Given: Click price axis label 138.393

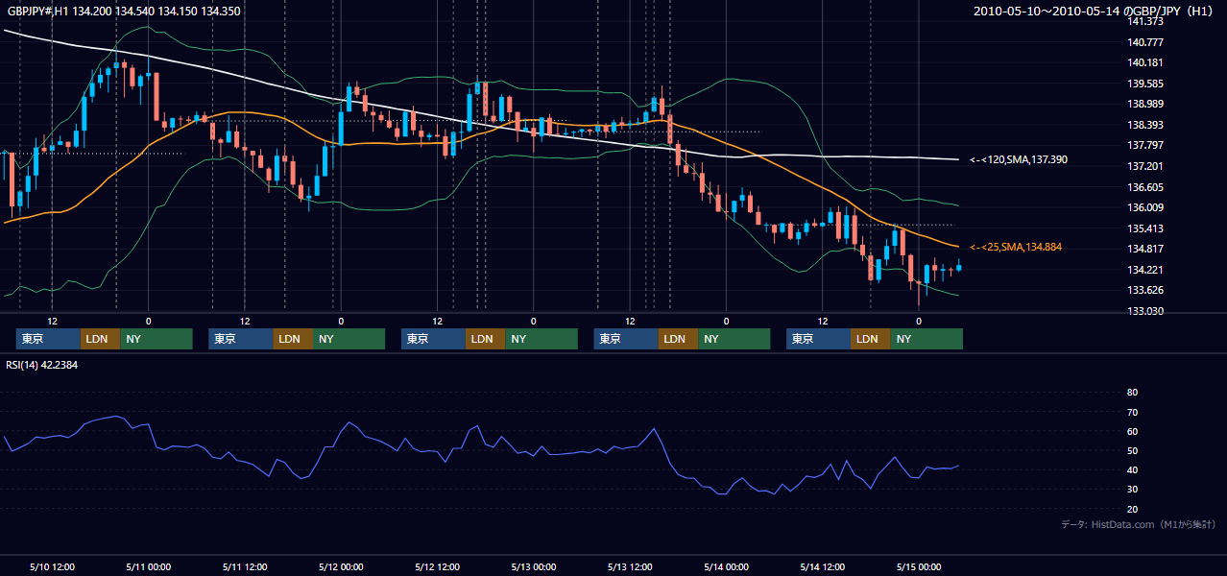Looking at the screenshot, I should pos(1145,125).
